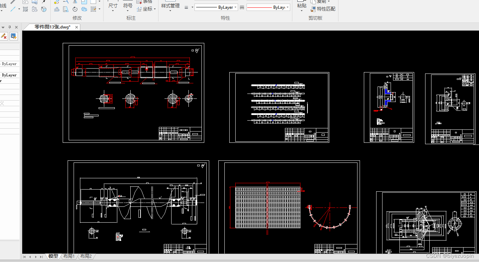
Task: Expand the 坐标 dropdown arrow
Action: [x=155, y=9]
